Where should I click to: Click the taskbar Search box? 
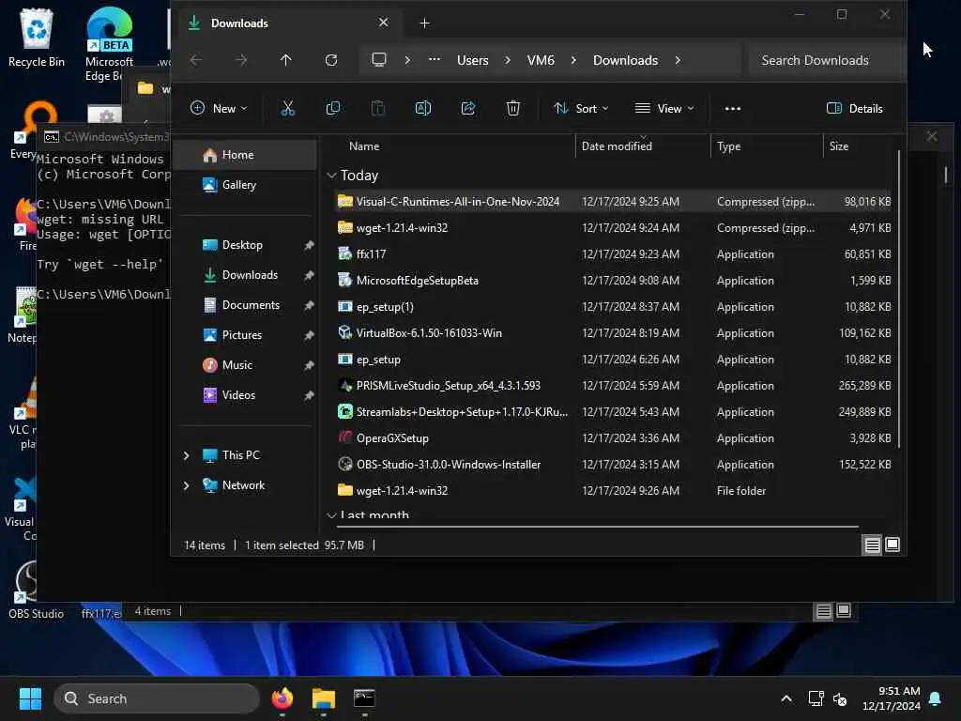pyautogui.click(x=157, y=698)
